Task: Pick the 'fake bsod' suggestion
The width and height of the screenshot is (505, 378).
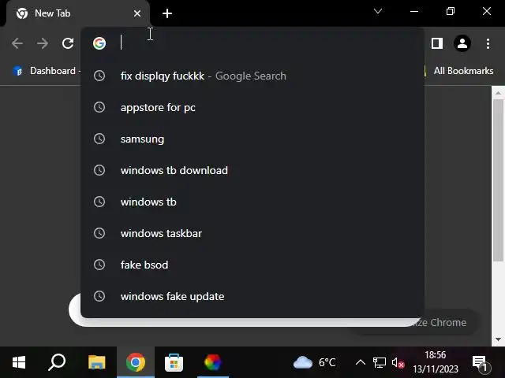Action: 252,265
